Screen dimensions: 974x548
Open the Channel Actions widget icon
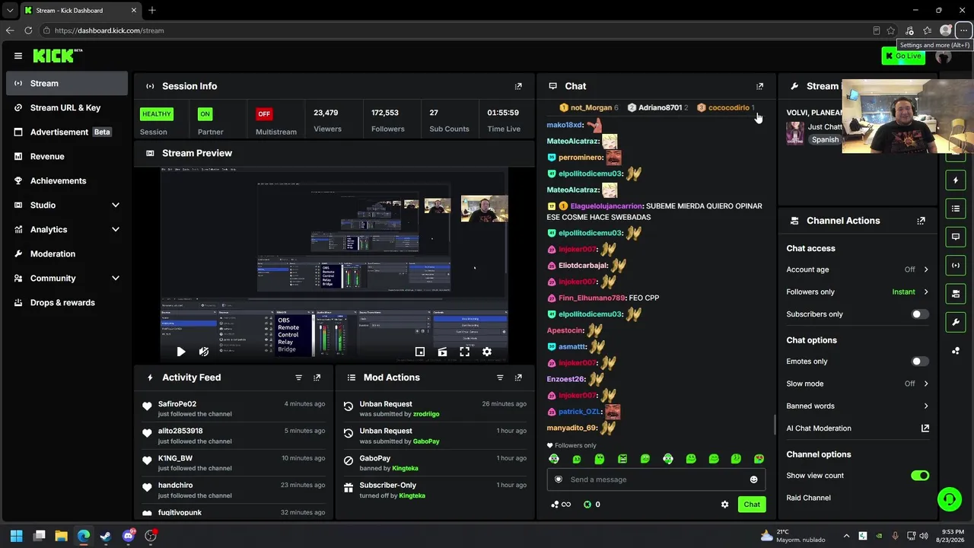[956, 293]
